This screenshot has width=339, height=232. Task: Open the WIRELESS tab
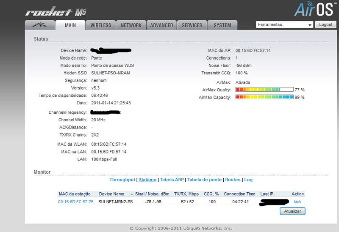[x=100, y=25]
